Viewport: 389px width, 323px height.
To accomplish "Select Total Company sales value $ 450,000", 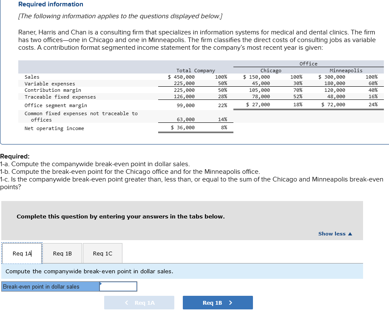I will (x=182, y=77).
